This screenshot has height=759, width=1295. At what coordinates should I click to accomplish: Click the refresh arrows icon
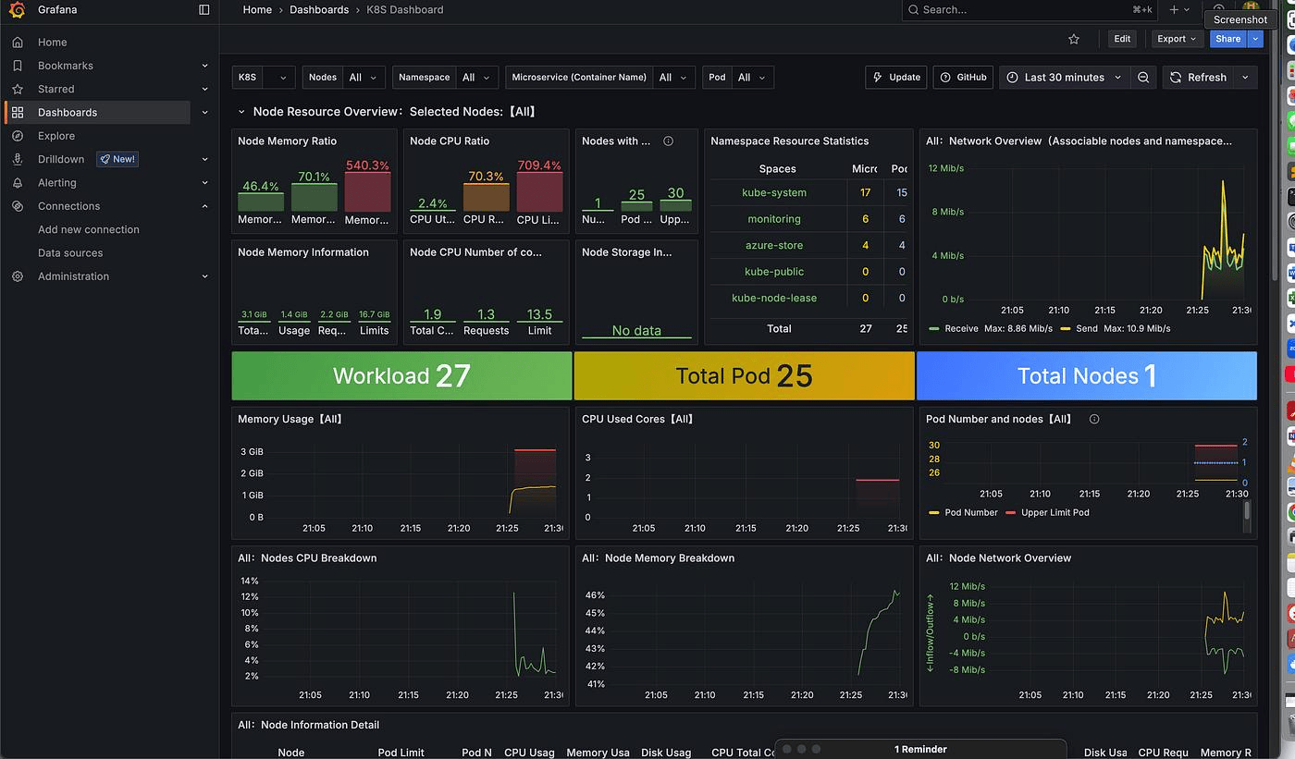(1176, 78)
